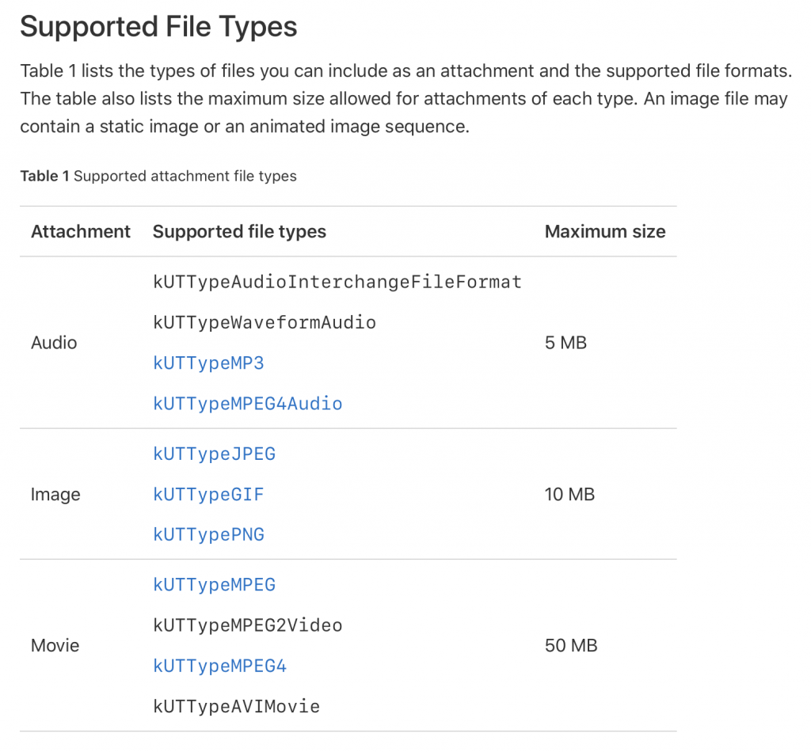Click the kUTTypeAVIMovie entry
The width and height of the screenshot is (811, 752).
coord(236,707)
